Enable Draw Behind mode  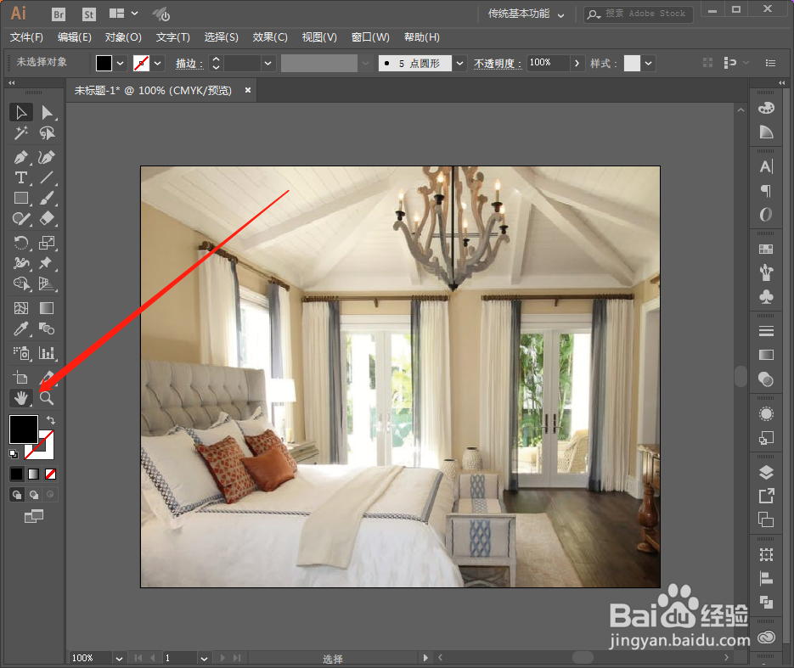pos(33,494)
